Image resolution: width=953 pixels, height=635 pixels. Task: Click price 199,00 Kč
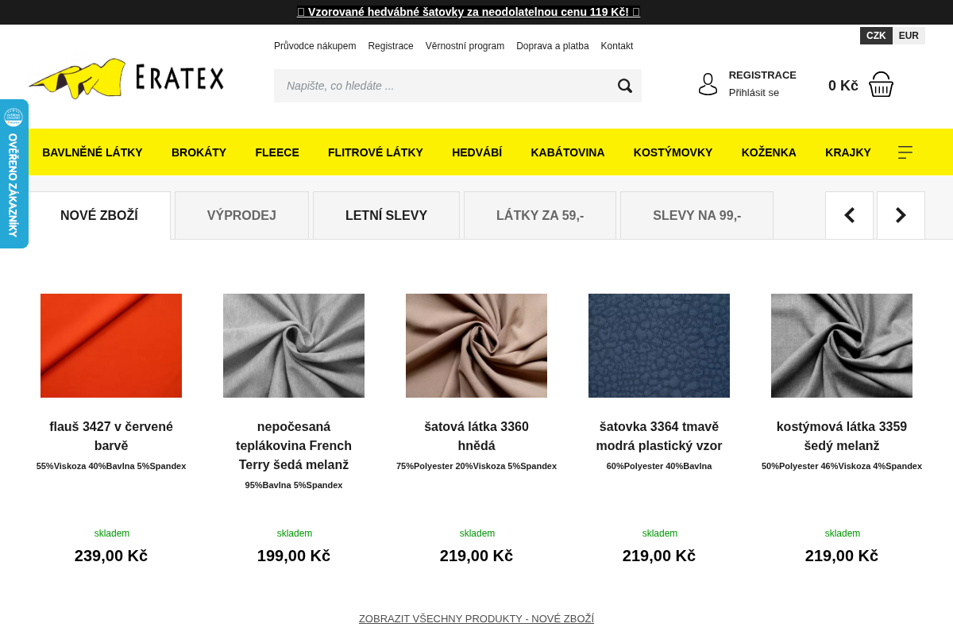pyautogui.click(x=294, y=556)
